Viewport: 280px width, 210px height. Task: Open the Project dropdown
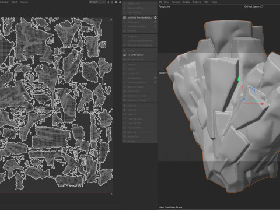coord(97,2)
